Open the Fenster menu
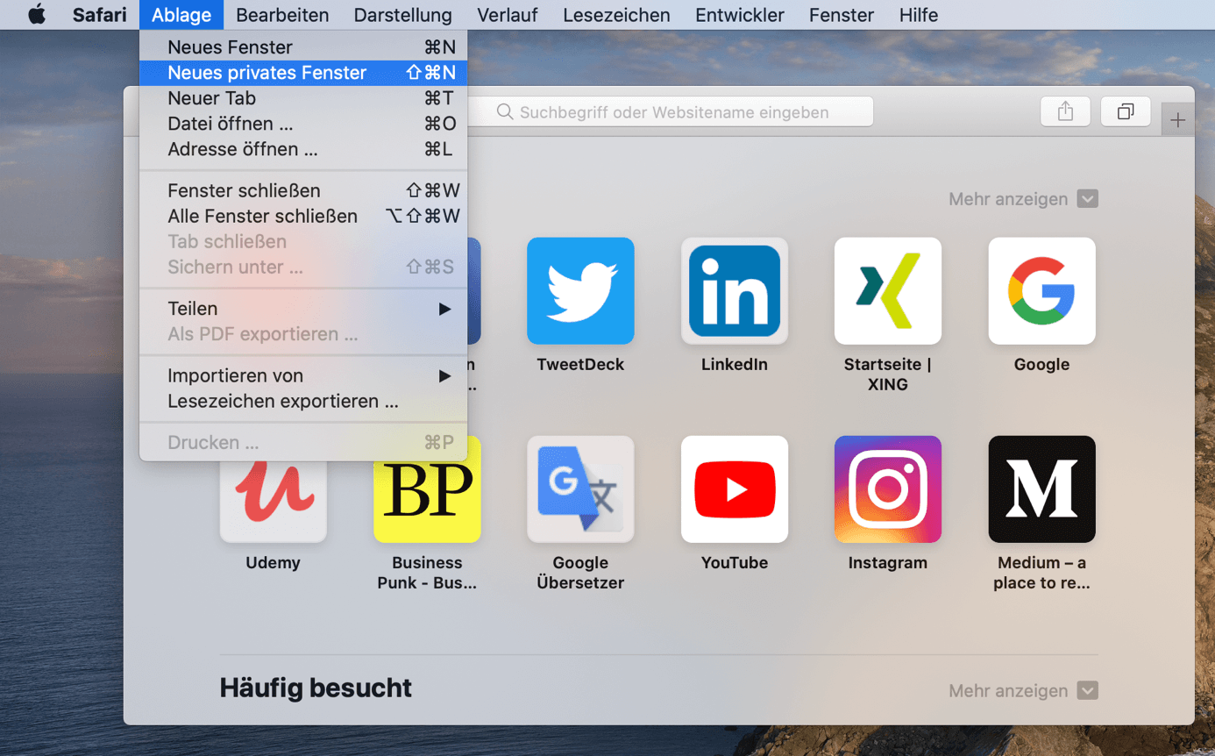The width and height of the screenshot is (1215, 756). [842, 15]
